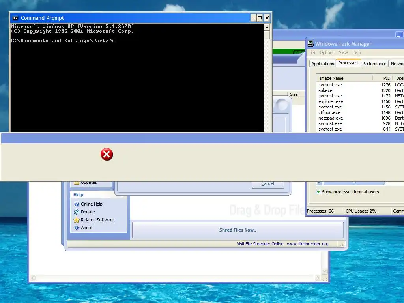Screen dimensions: 404x303
Task: Open Task Manager Options menu
Action: (327, 52)
